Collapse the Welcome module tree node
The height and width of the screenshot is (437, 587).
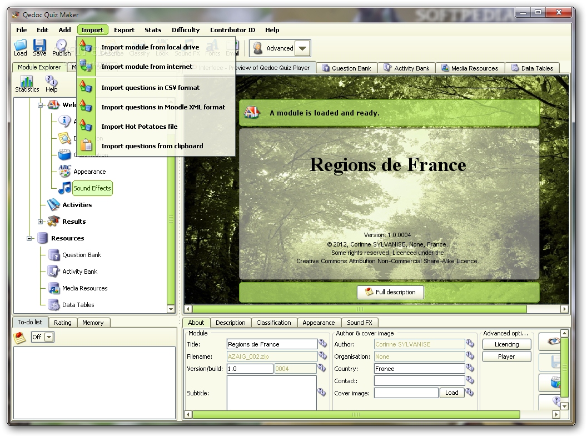pos(40,105)
